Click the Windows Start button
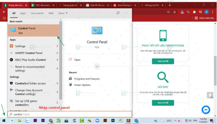Viewport: 217px width, 124px height. click(4, 121)
